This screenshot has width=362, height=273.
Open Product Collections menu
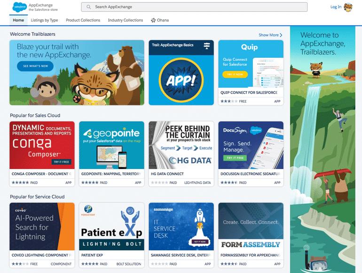pos(83,20)
